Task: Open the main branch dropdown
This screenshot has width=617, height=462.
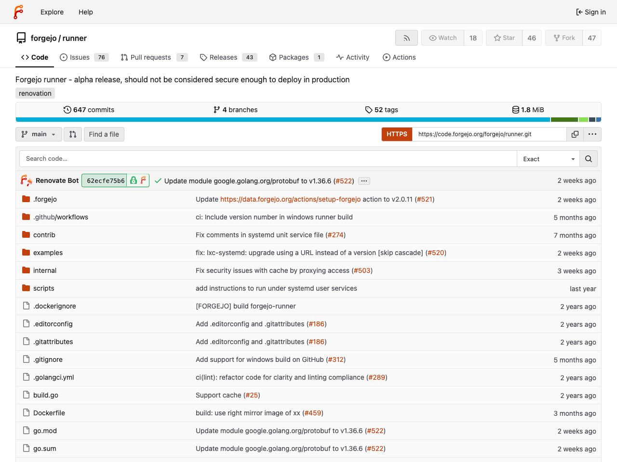Action: pos(39,134)
